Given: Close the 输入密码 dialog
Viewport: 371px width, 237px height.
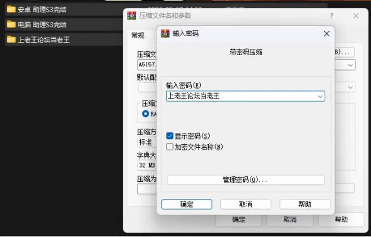Looking at the screenshot, I should click(x=327, y=34).
